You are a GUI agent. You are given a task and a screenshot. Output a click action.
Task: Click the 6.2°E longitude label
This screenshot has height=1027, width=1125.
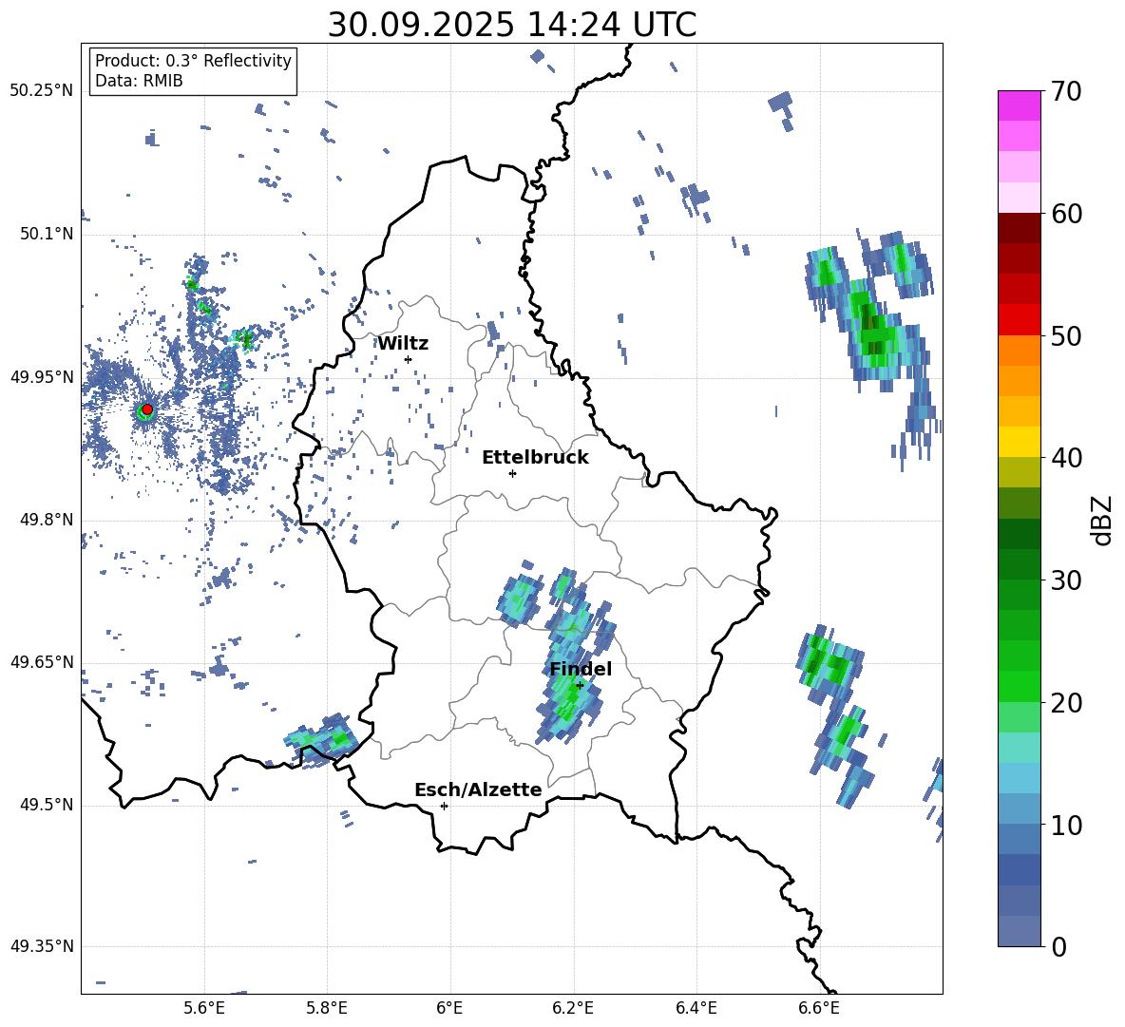point(573,1009)
